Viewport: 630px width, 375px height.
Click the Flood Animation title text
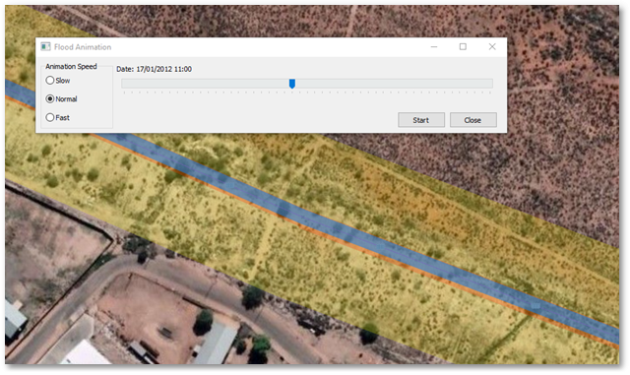[83, 47]
